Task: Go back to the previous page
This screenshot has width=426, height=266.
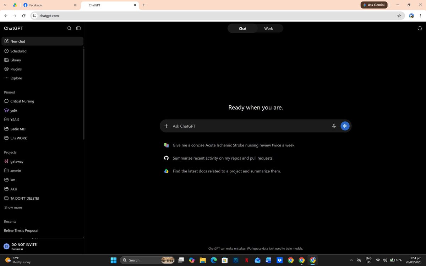Action: (6, 16)
